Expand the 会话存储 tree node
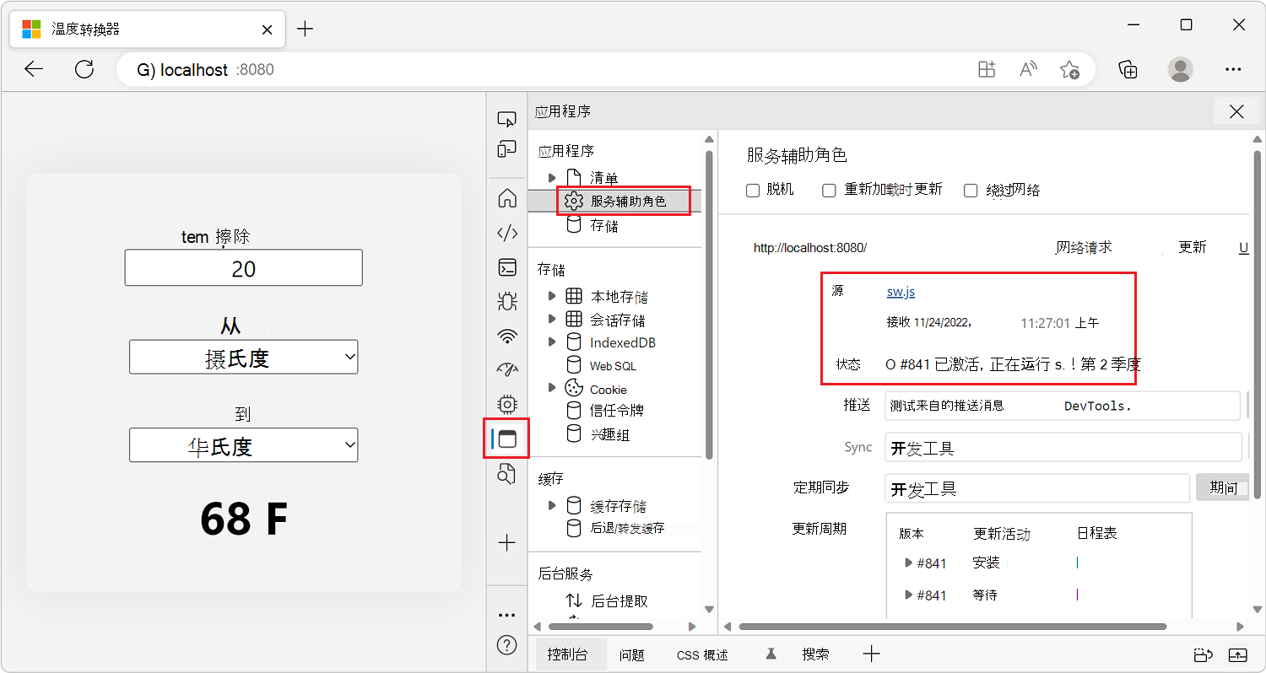The height and width of the screenshot is (673, 1266). tap(552, 319)
